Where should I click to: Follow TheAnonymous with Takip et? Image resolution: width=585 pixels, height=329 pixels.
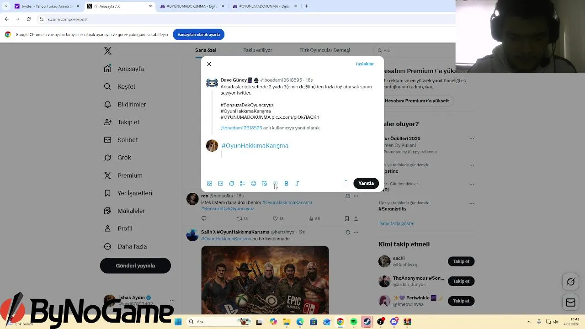(x=461, y=281)
